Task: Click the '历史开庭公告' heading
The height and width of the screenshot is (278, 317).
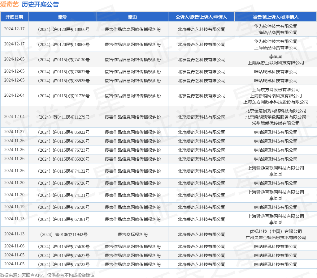Action: (40, 4)
